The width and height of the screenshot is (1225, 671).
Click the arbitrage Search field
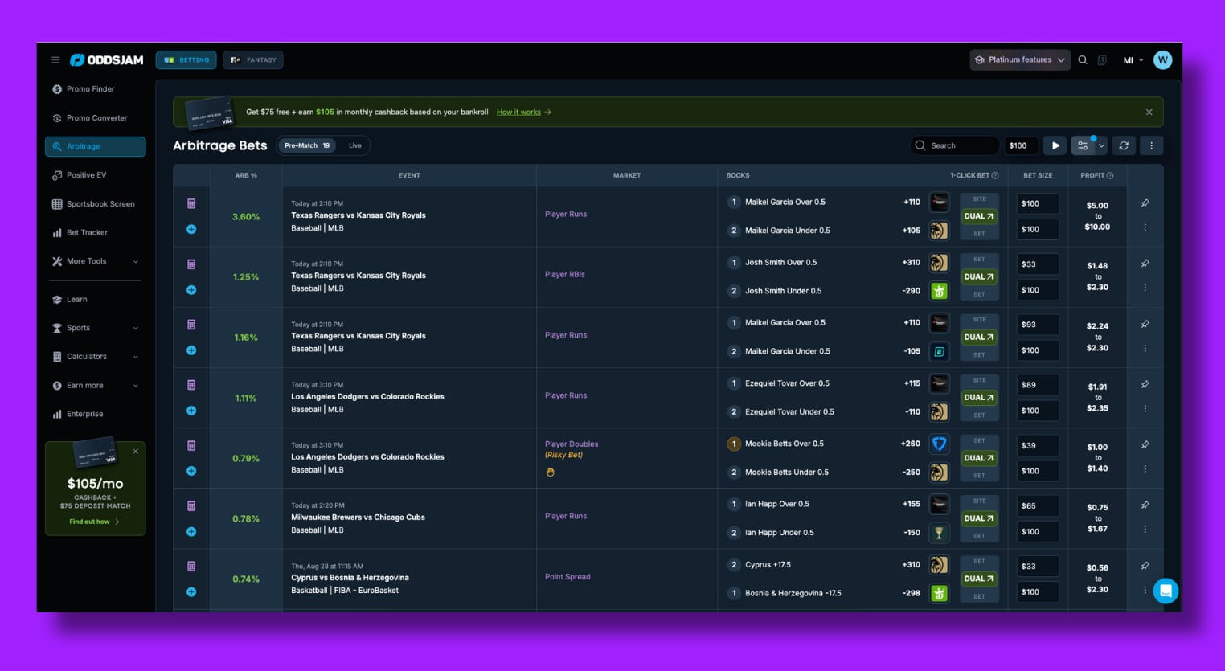coord(955,145)
